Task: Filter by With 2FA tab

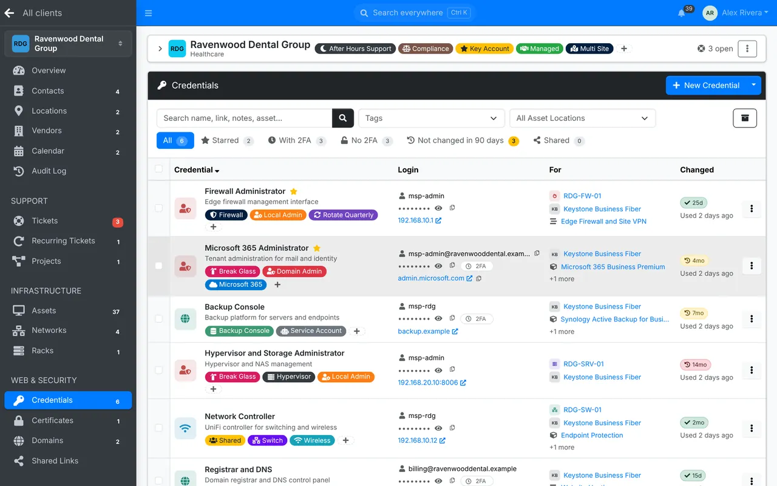Action: pyautogui.click(x=297, y=140)
